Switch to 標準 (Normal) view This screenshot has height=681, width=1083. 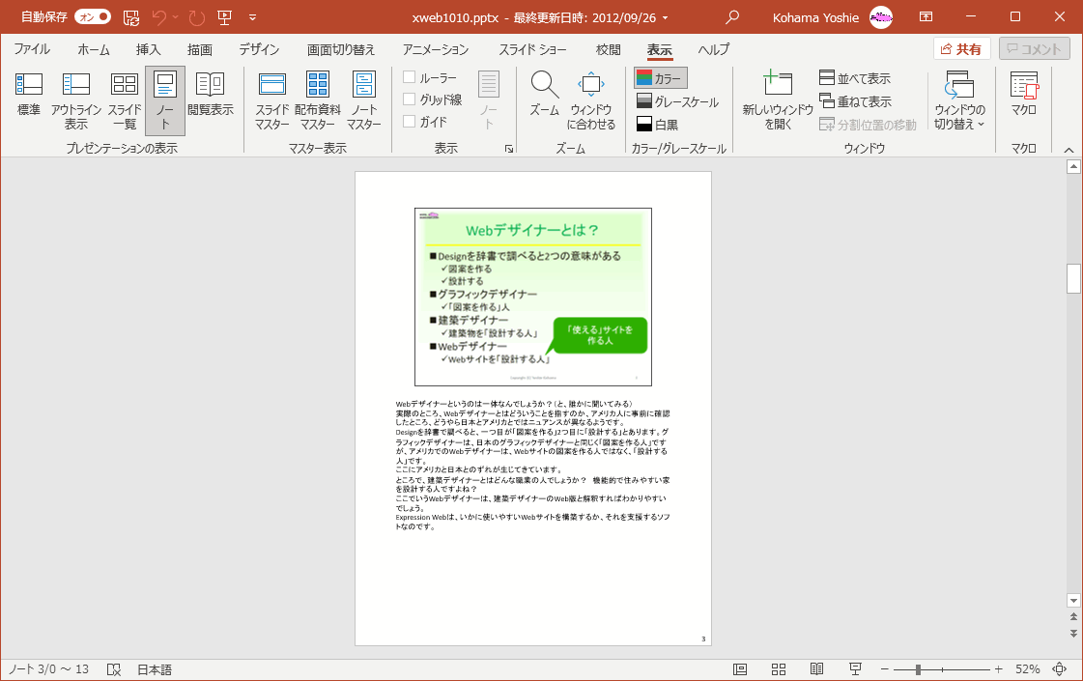pyautogui.click(x=29, y=96)
